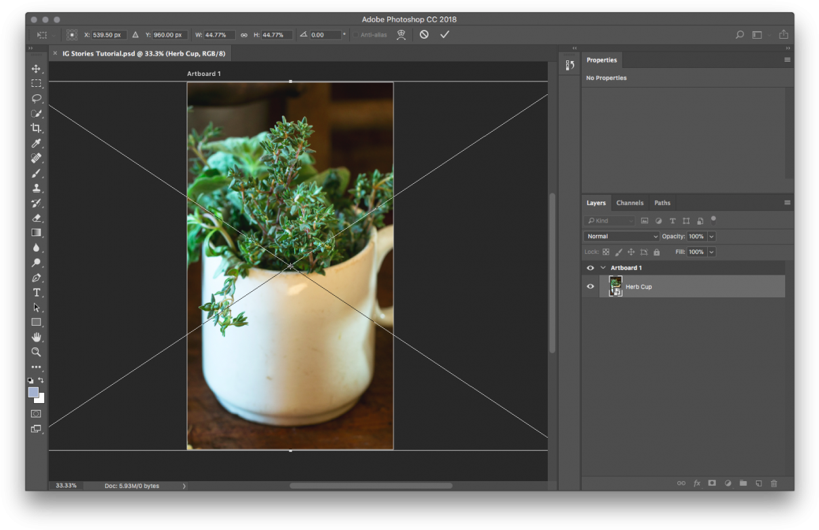Open the Paths tab
Viewport: 819px width, 530px height.
662,202
